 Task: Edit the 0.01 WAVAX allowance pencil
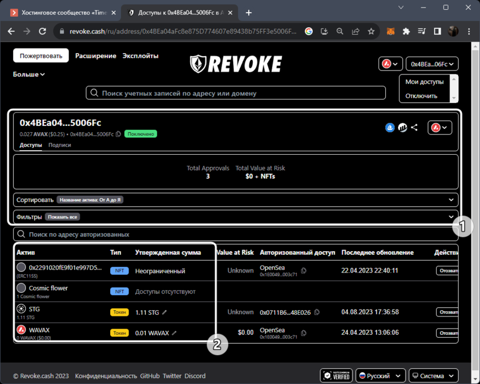pos(174,333)
